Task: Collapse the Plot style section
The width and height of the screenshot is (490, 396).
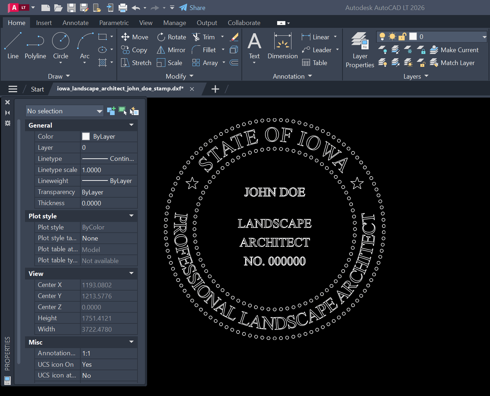Action: (131, 216)
